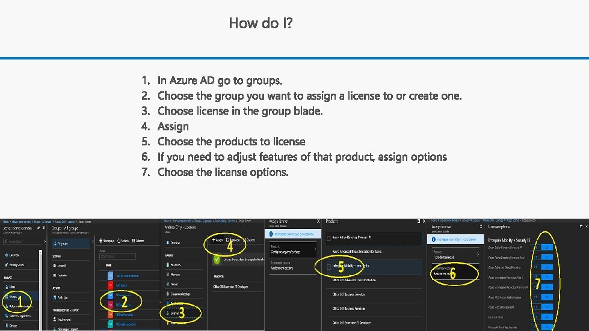Close the second Assign license blade
Screen dimensions: 589x331
481,226
